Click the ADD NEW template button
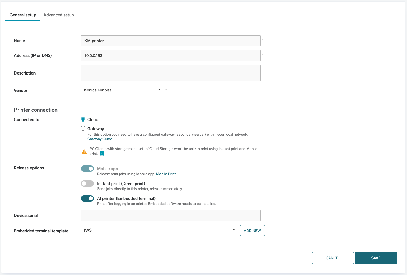Image resolution: width=407 pixels, height=275 pixels. pyautogui.click(x=252, y=231)
